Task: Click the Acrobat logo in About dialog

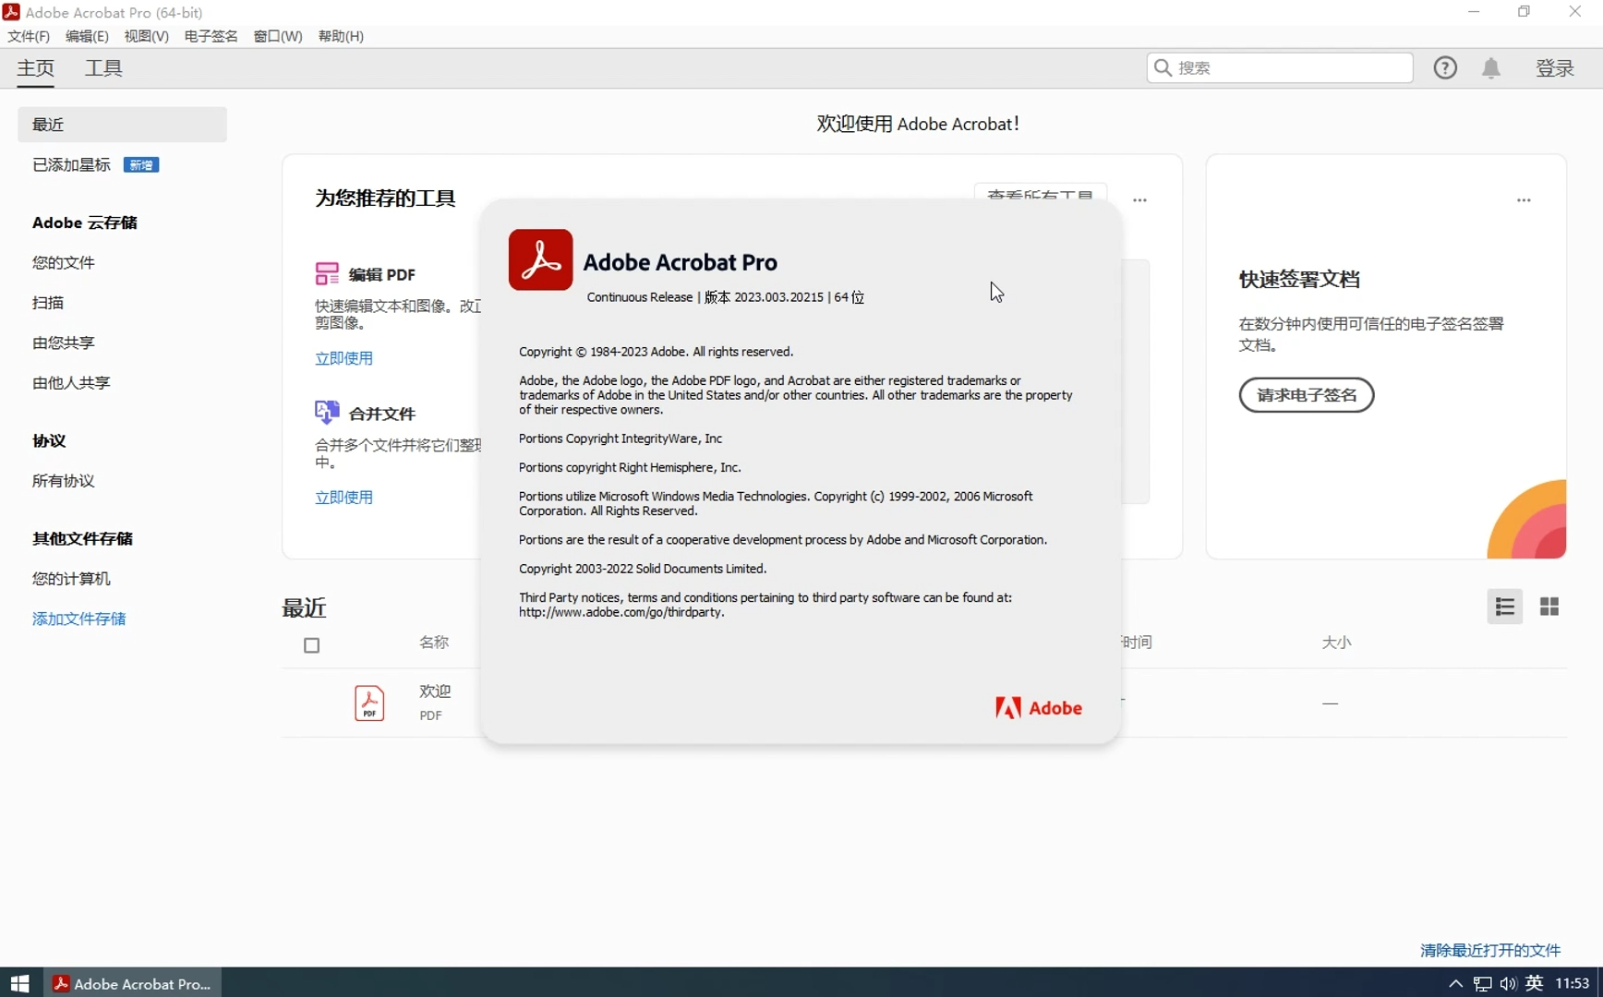Action: click(x=540, y=259)
